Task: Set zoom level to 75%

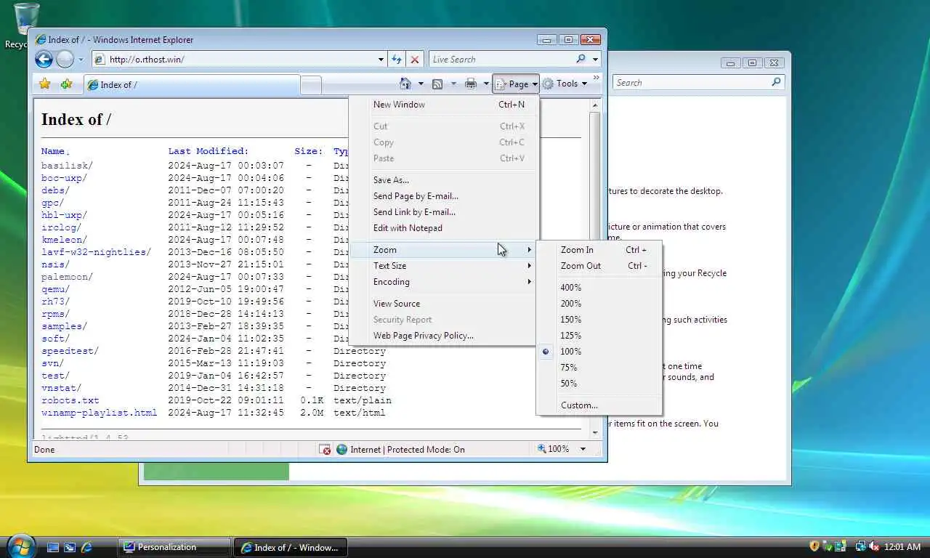Action: [599, 368]
